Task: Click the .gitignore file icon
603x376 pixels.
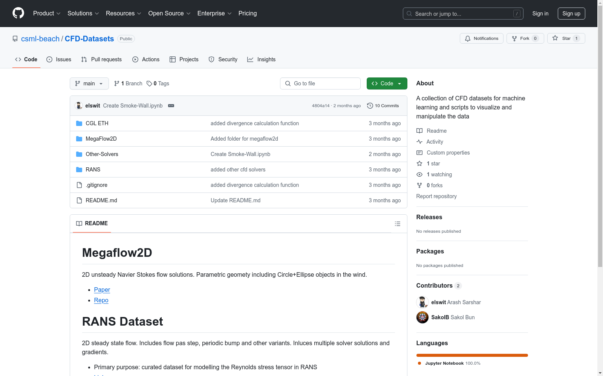Action: pos(79,185)
